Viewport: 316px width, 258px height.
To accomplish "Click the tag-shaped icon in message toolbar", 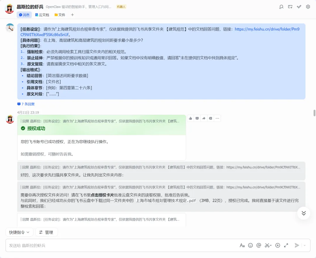I will click(x=210, y=118).
